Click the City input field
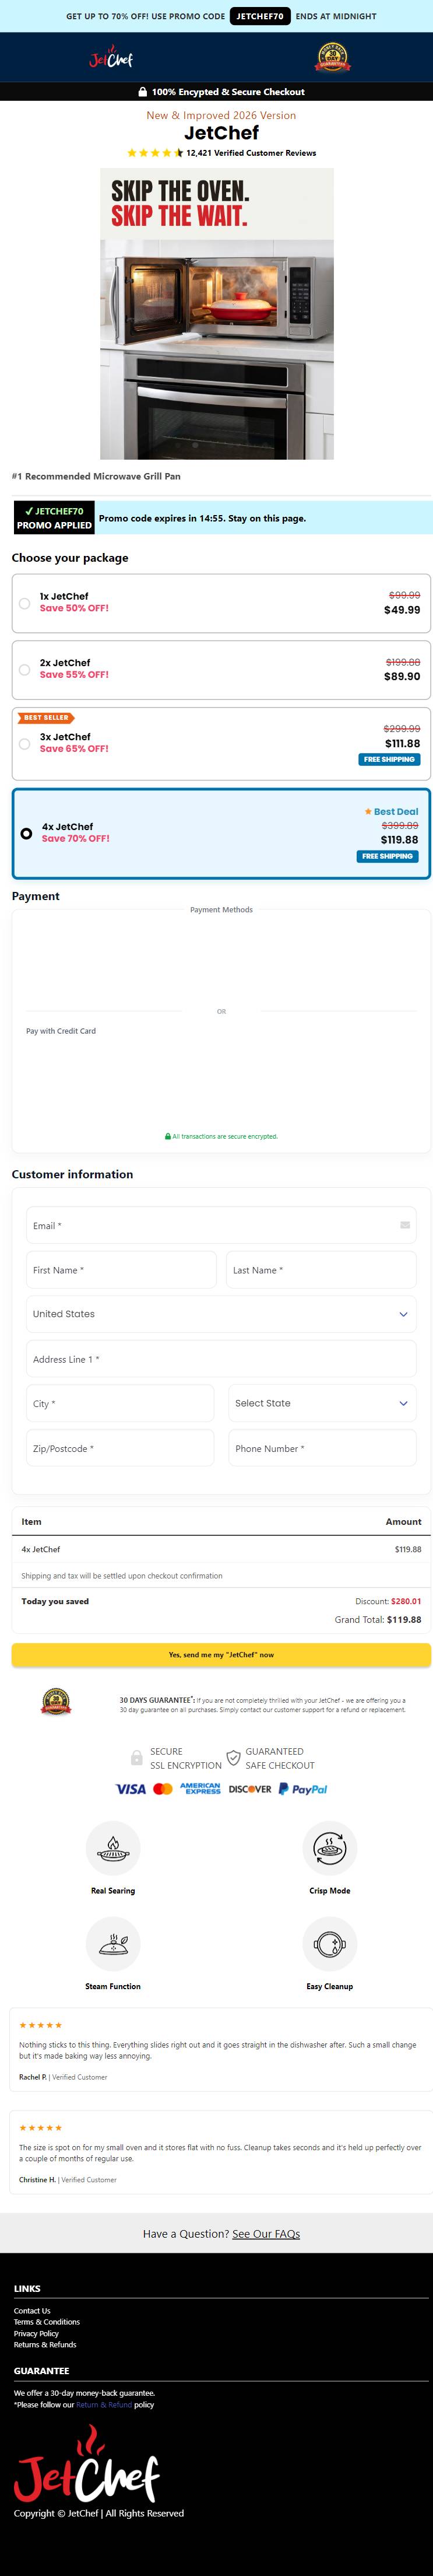433x2576 pixels. coord(120,1403)
